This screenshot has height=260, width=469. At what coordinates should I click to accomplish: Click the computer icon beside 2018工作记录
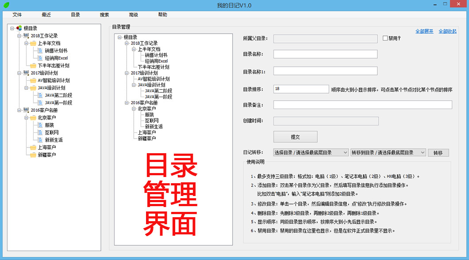pyautogui.click(x=26, y=35)
